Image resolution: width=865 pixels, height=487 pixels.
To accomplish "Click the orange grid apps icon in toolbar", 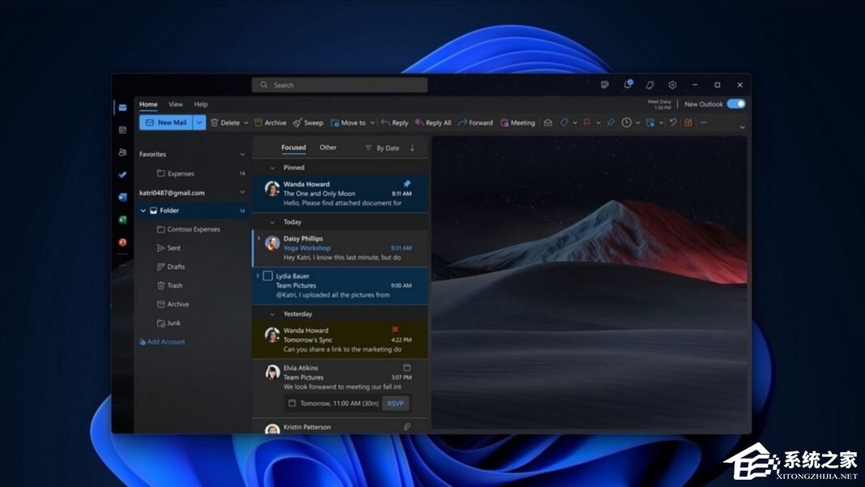I will click(688, 122).
